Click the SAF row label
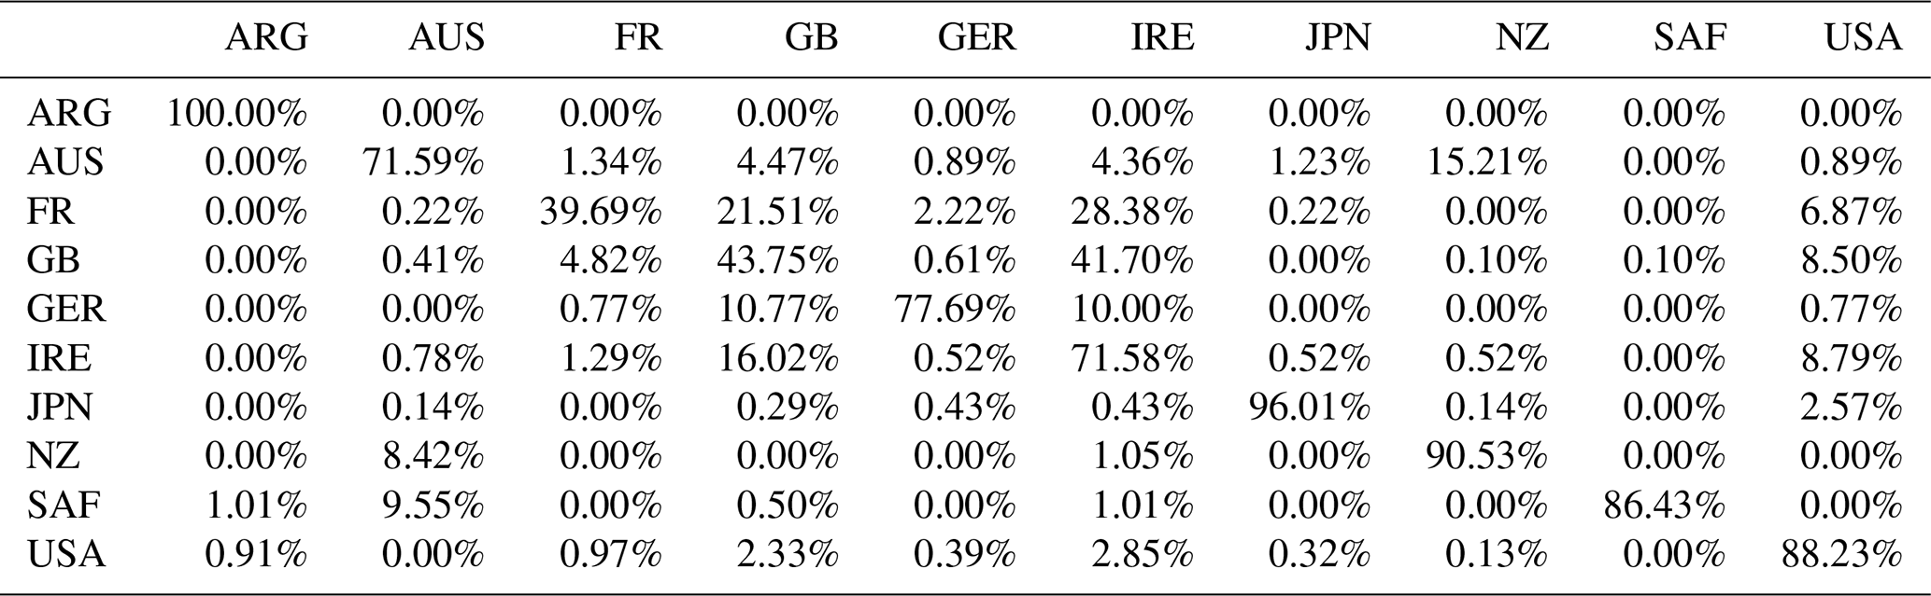 point(64,506)
